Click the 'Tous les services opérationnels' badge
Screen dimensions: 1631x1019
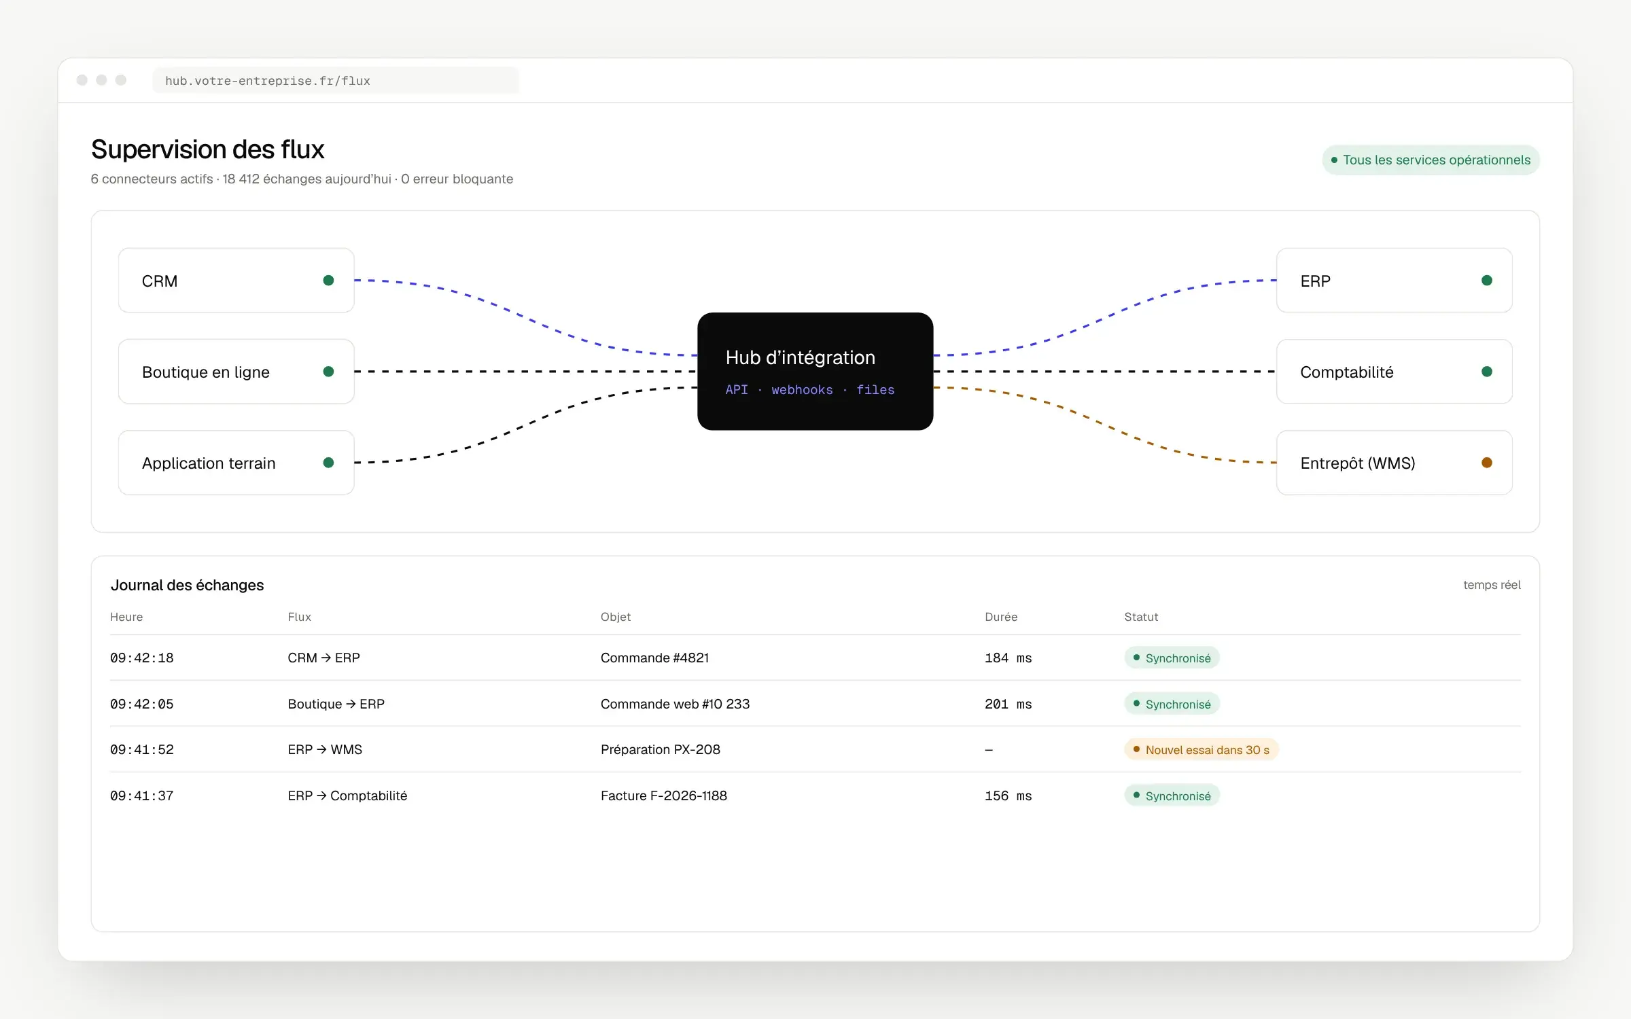pos(1431,160)
